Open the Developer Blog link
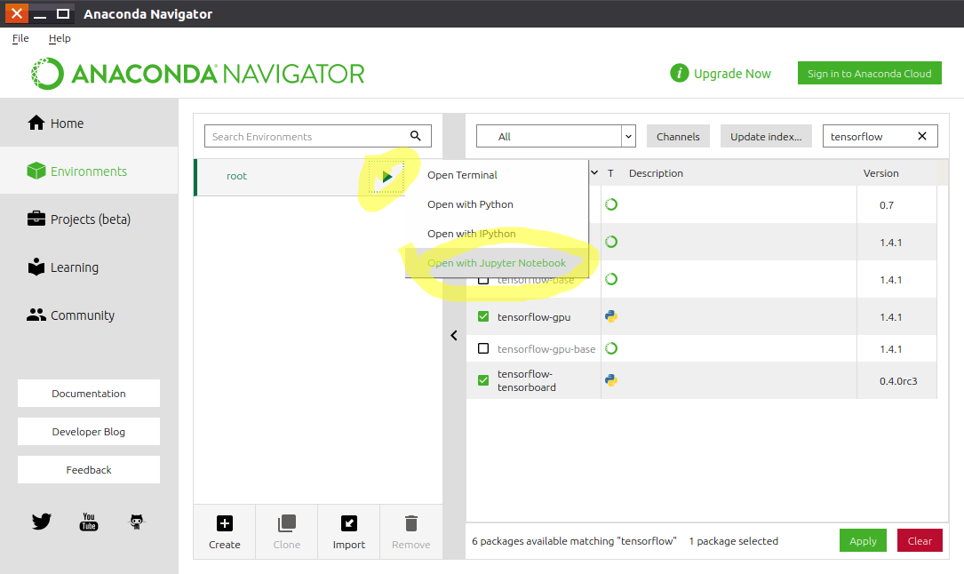This screenshot has height=574, width=964. click(89, 432)
